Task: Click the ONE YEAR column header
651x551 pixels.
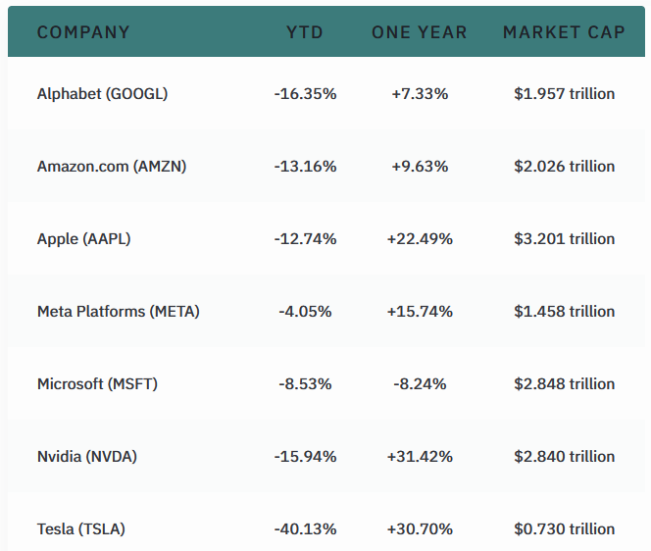Action: 420,32
